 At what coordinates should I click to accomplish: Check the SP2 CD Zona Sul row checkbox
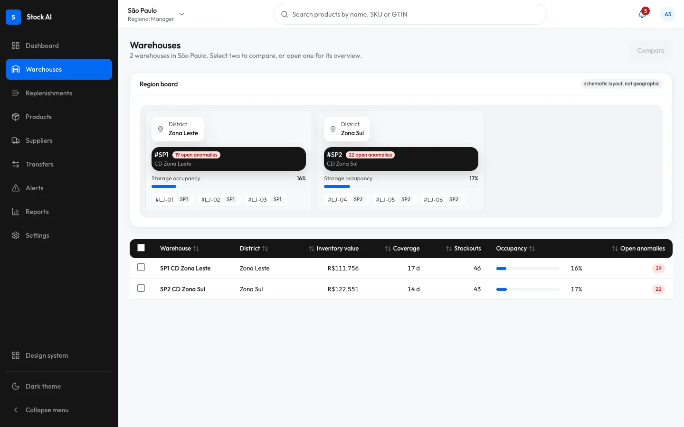point(141,288)
